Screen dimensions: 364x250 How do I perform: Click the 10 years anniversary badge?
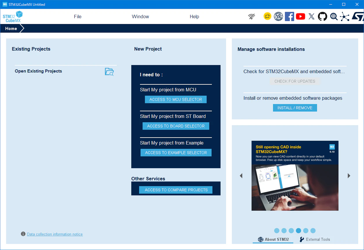278,16
